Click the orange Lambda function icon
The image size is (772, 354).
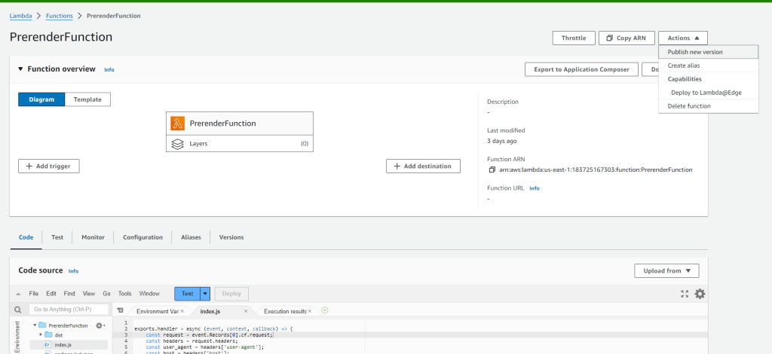tap(178, 123)
